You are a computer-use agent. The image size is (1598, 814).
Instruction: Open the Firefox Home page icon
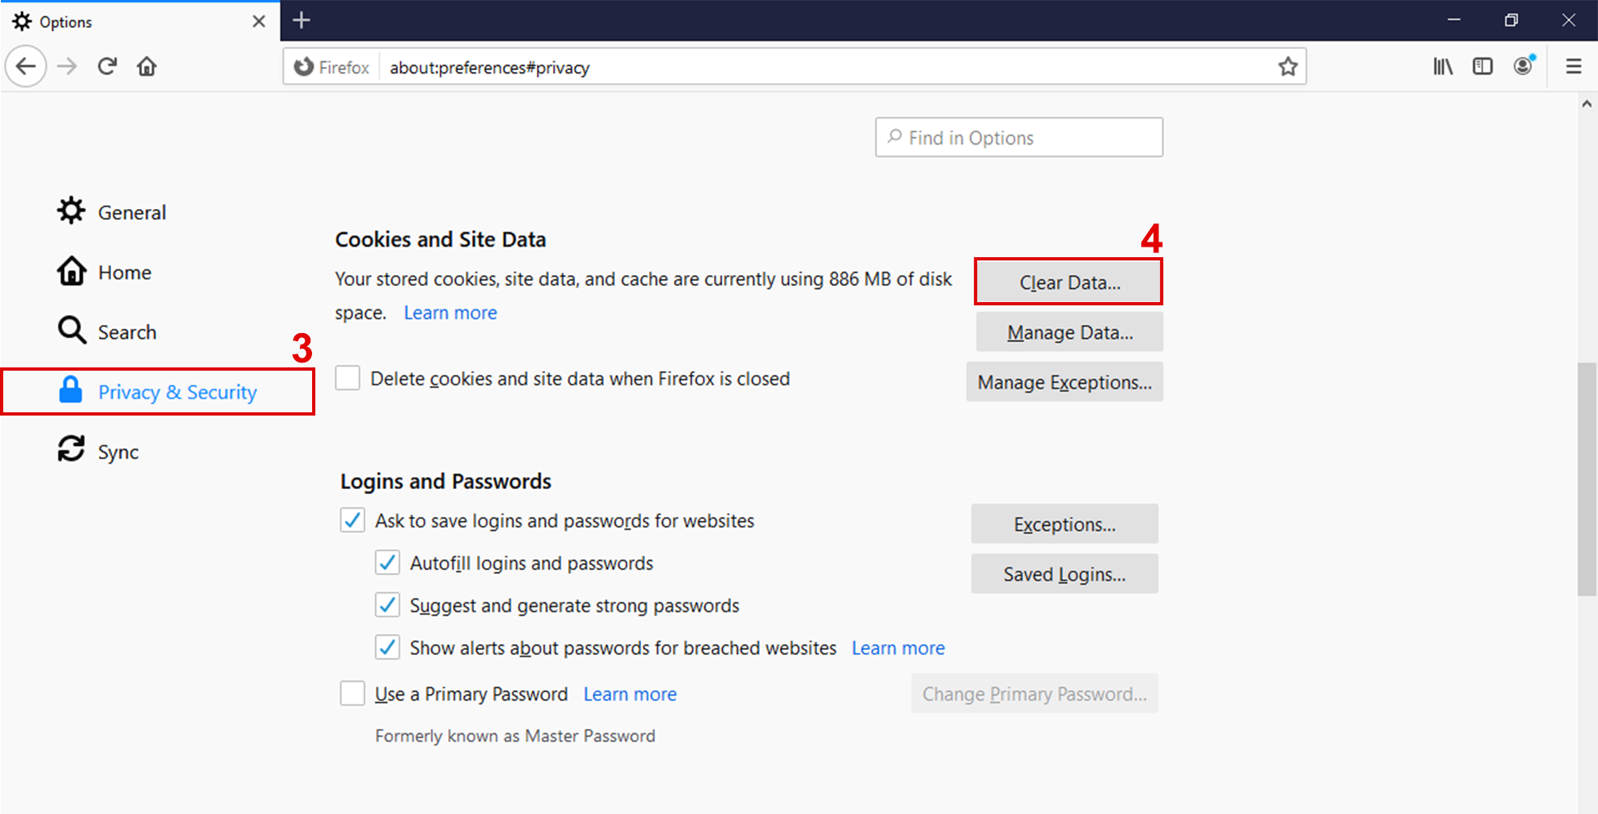pos(147,66)
